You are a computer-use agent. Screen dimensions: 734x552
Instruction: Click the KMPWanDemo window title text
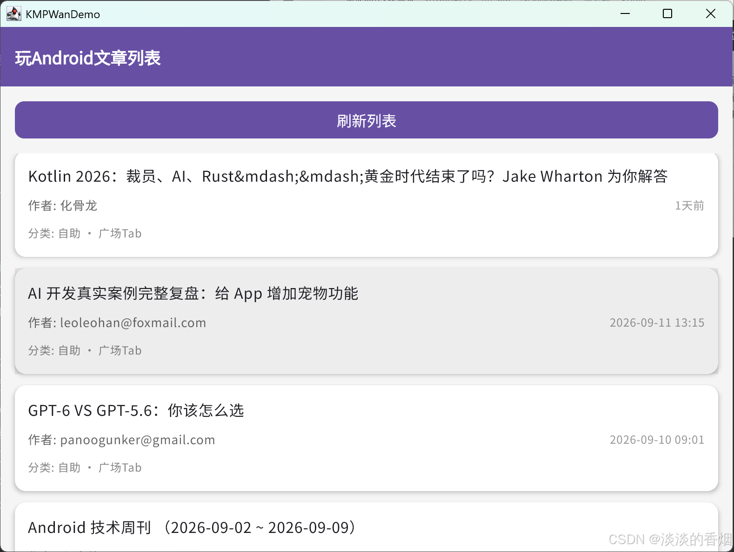click(x=63, y=14)
